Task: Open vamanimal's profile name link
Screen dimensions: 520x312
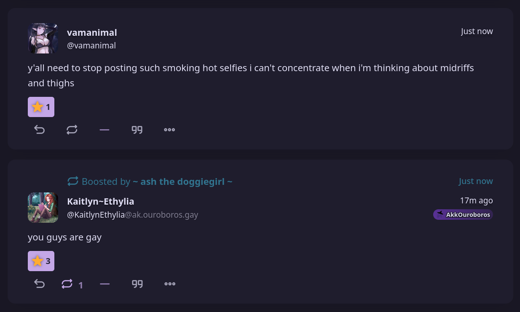Action: [x=92, y=32]
